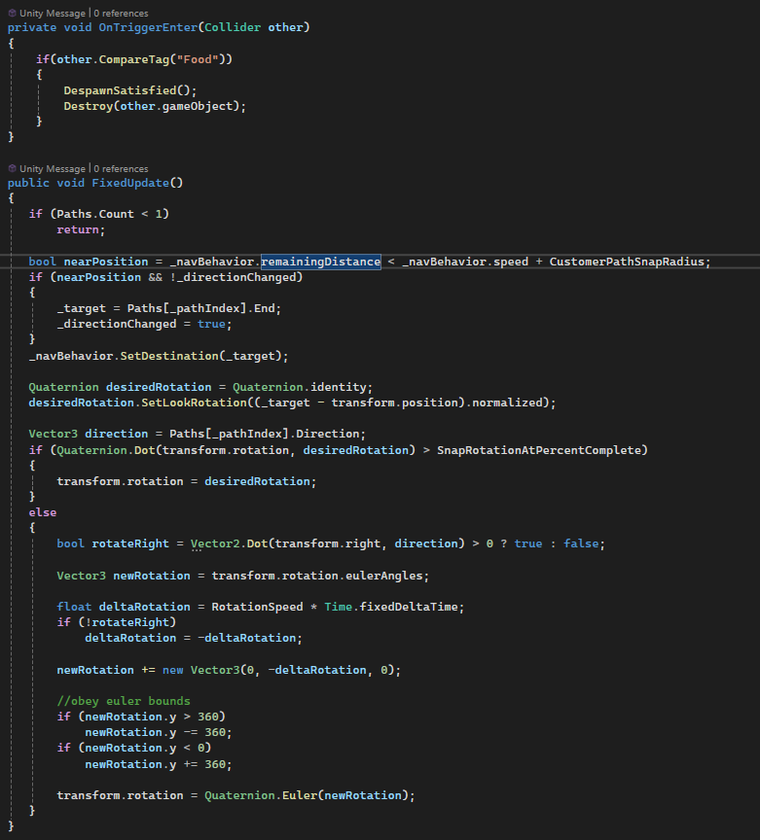This screenshot has width=760, height=840.
Task: Click gameObject in the Destroy line
Action: pos(197,106)
